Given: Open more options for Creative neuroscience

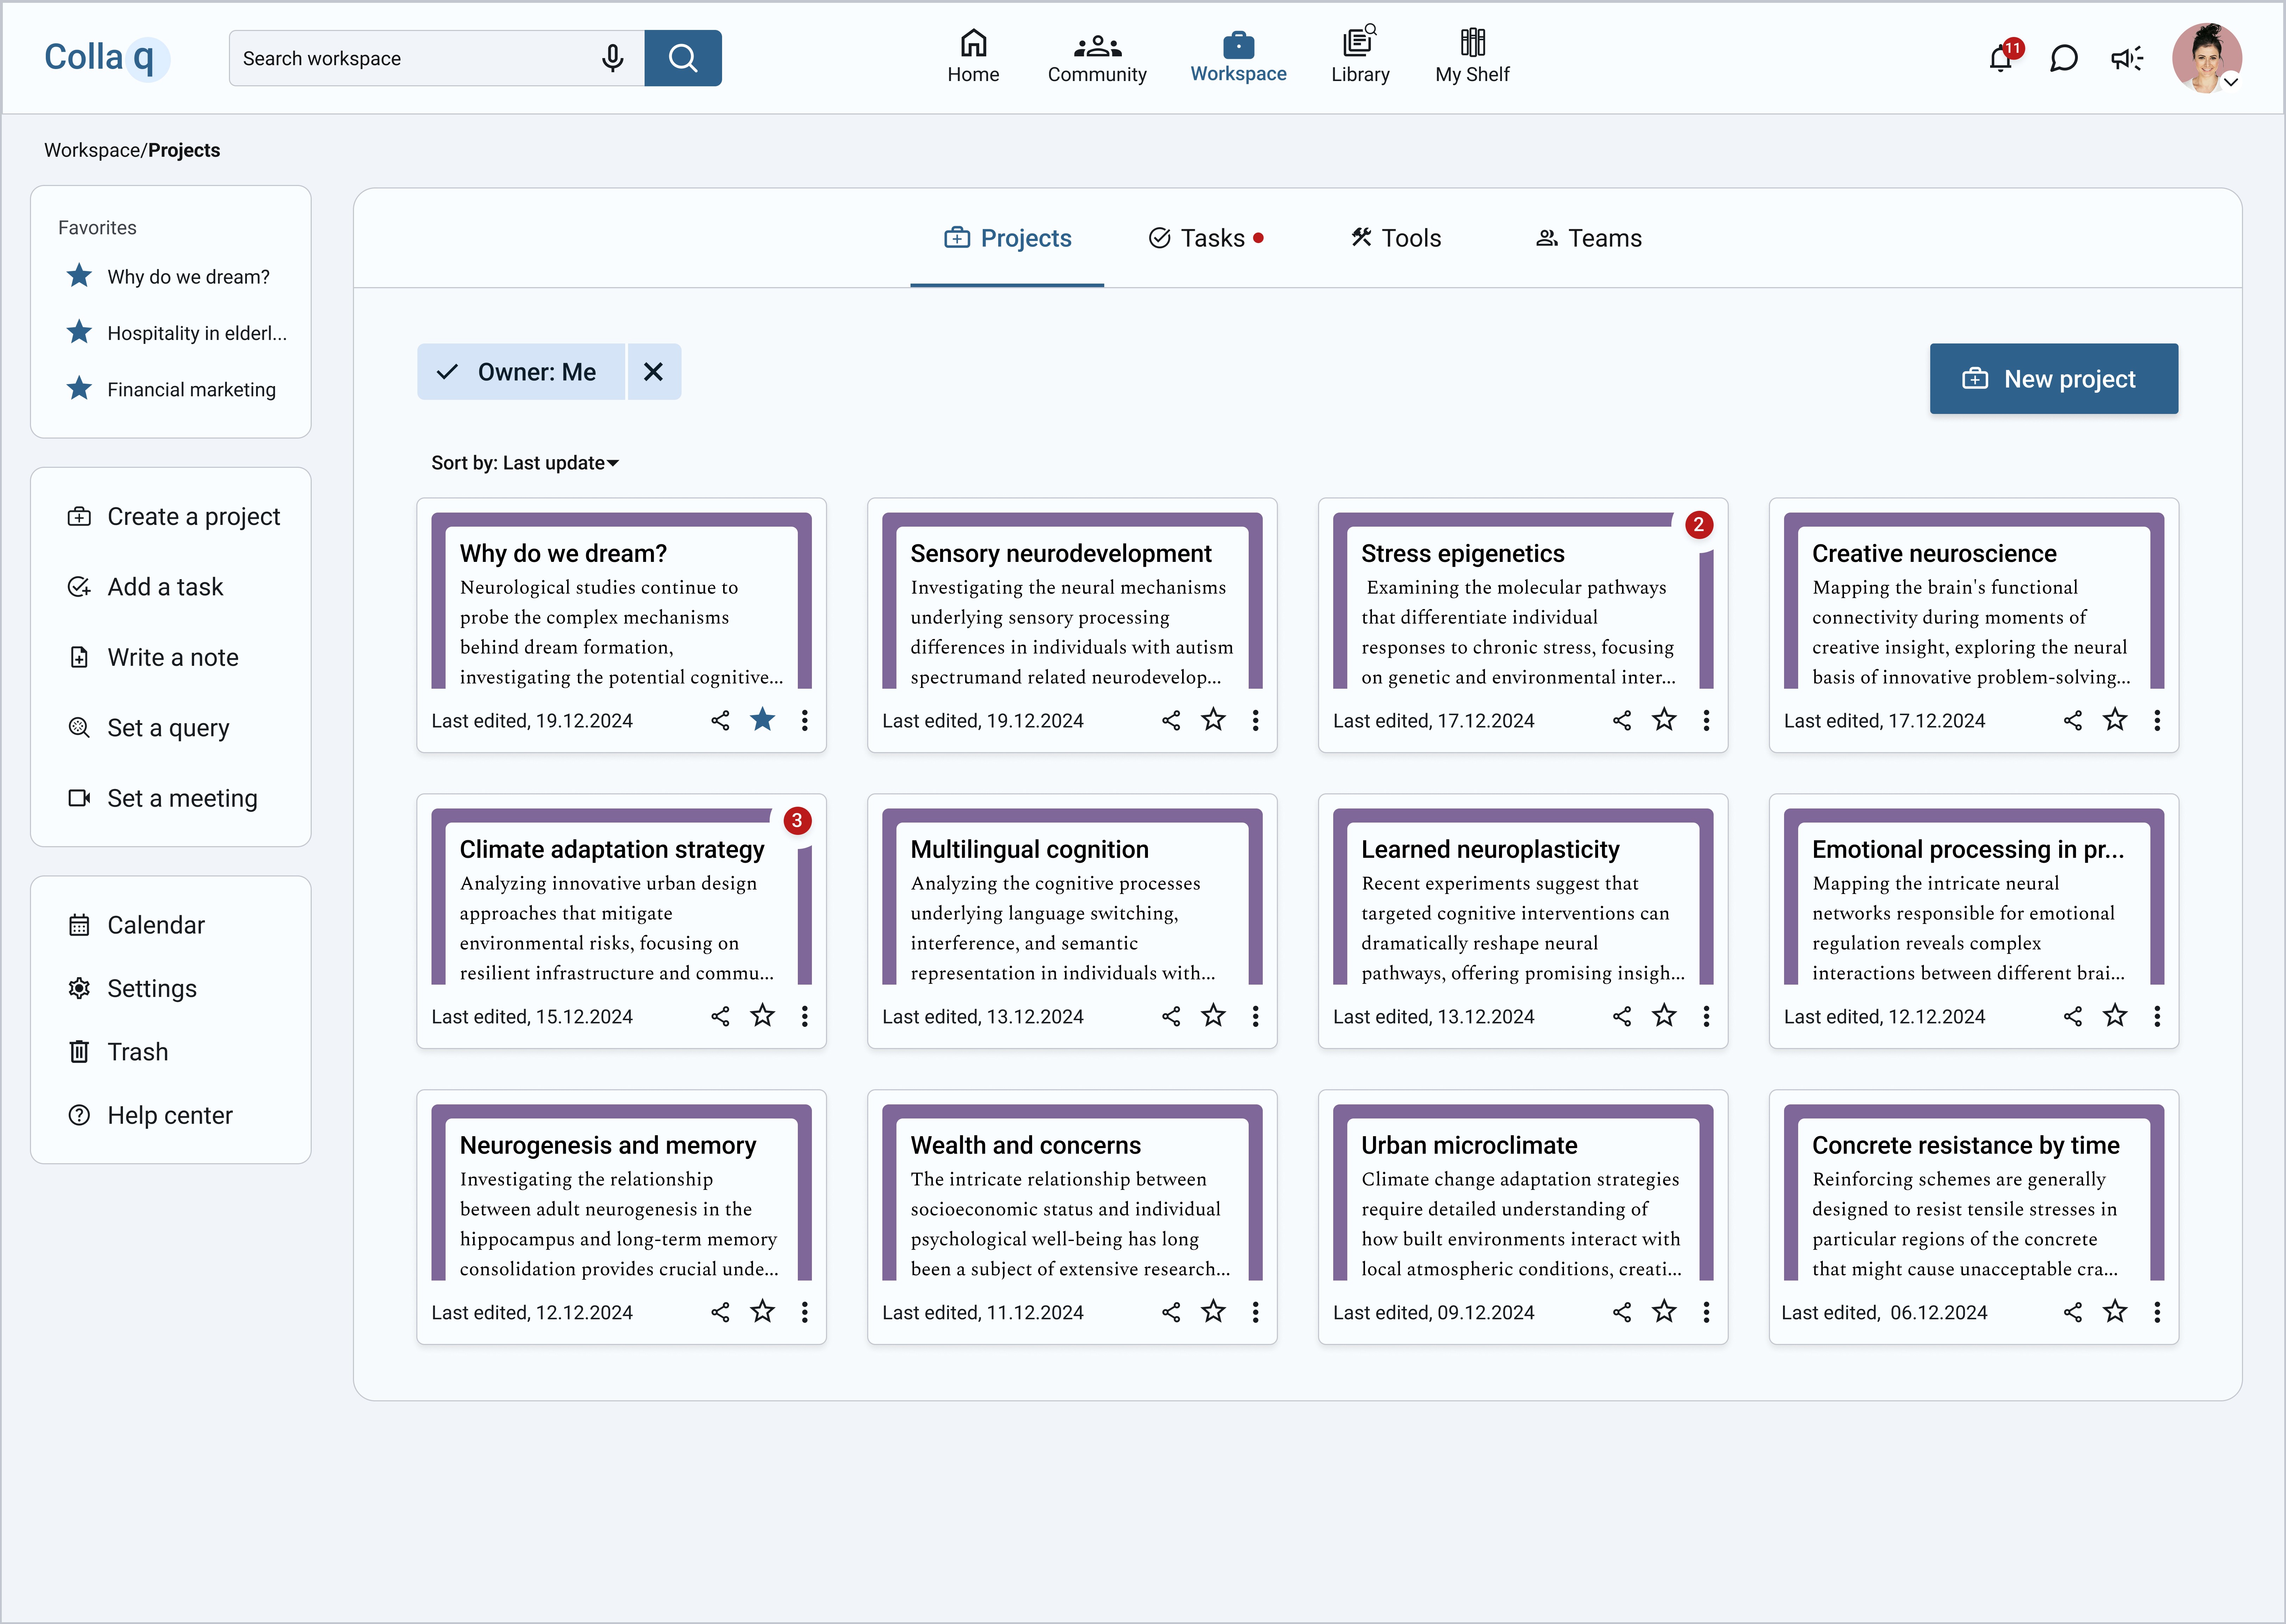Looking at the screenshot, I should point(2157,720).
